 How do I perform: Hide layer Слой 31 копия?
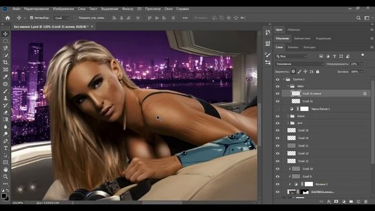point(278,94)
